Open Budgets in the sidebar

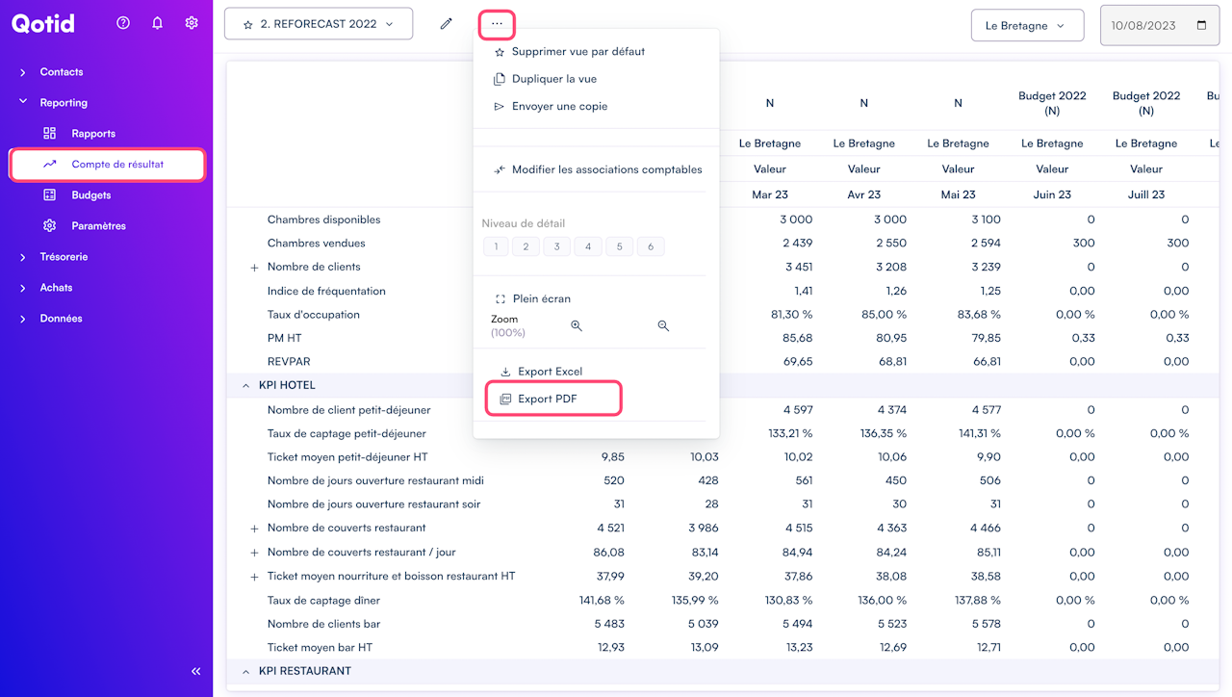90,195
